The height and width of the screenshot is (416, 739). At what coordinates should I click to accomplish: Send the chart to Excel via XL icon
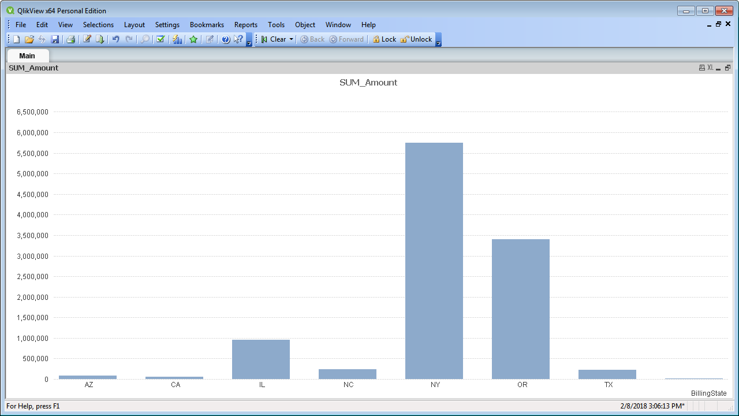(710, 68)
